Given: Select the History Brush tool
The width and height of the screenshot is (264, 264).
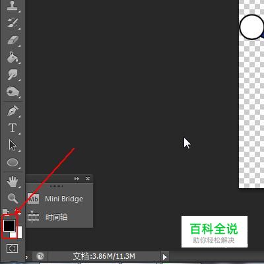Looking at the screenshot, I should (x=13, y=23).
